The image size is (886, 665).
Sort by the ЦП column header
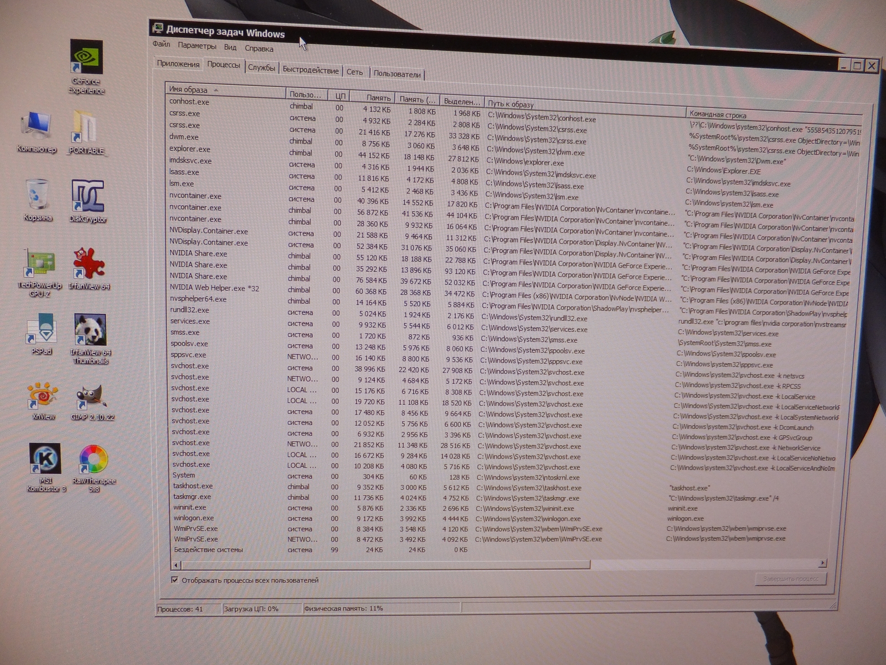pos(339,96)
